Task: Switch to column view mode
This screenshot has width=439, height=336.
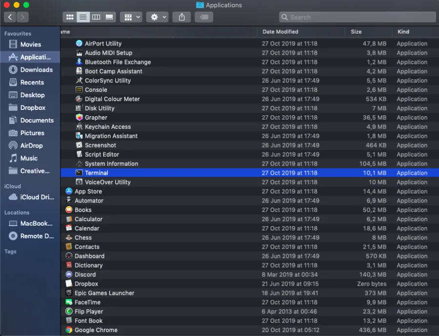Action: [x=96, y=17]
